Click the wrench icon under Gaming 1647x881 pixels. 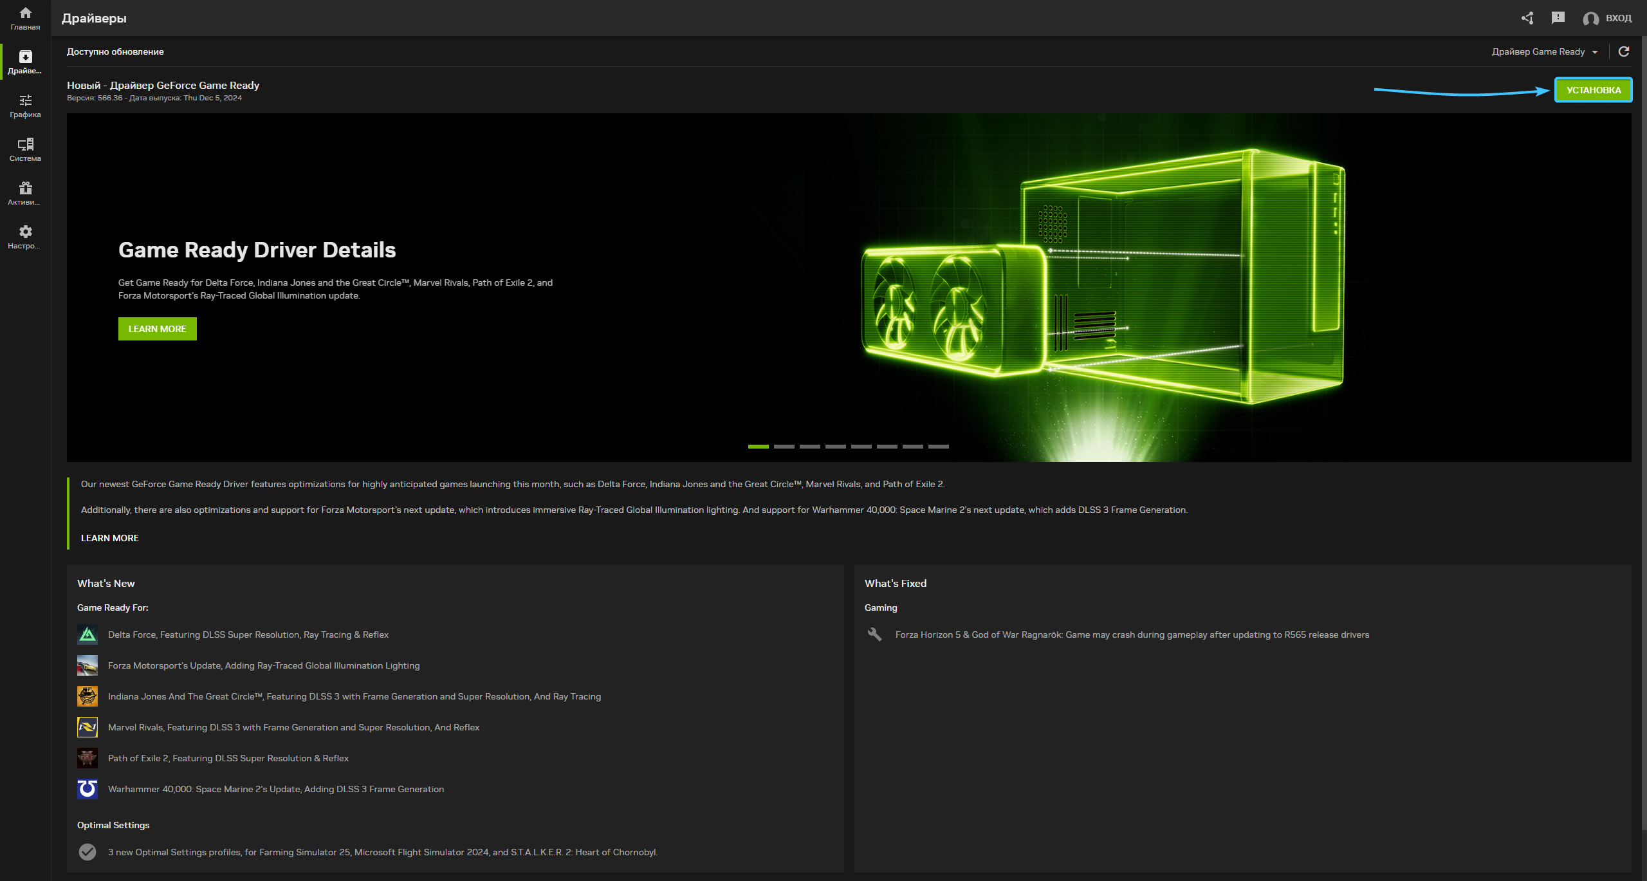(874, 635)
